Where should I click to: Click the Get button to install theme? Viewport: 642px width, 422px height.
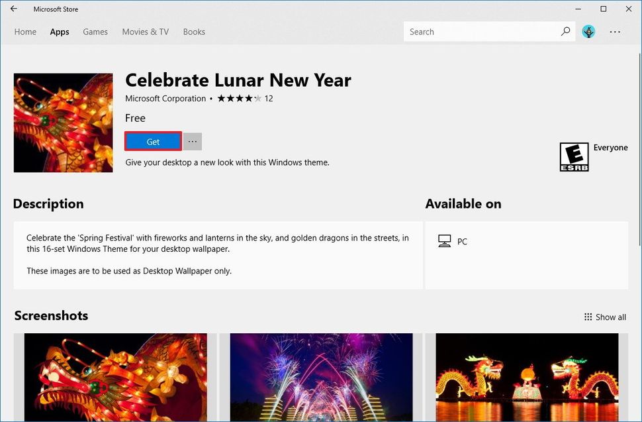tap(152, 141)
